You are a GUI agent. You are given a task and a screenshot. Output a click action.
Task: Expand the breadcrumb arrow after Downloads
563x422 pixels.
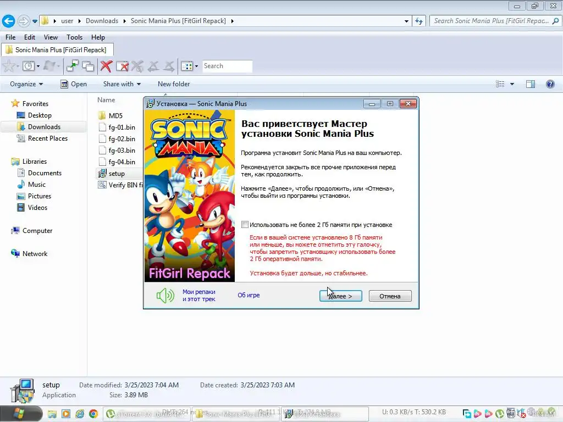click(x=124, y=21)
